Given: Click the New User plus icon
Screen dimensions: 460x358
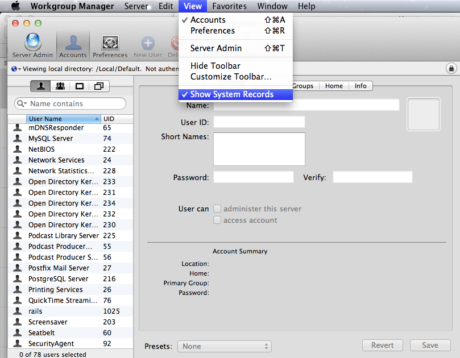Looking at the screenshot, I should point(148,43).
